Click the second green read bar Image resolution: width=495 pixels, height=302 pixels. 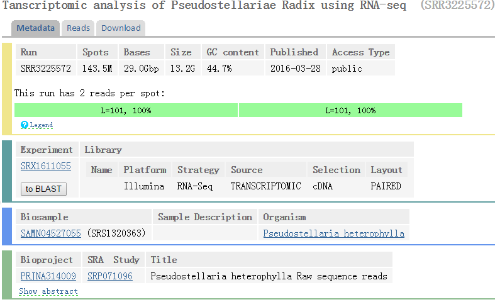(350, 111)
